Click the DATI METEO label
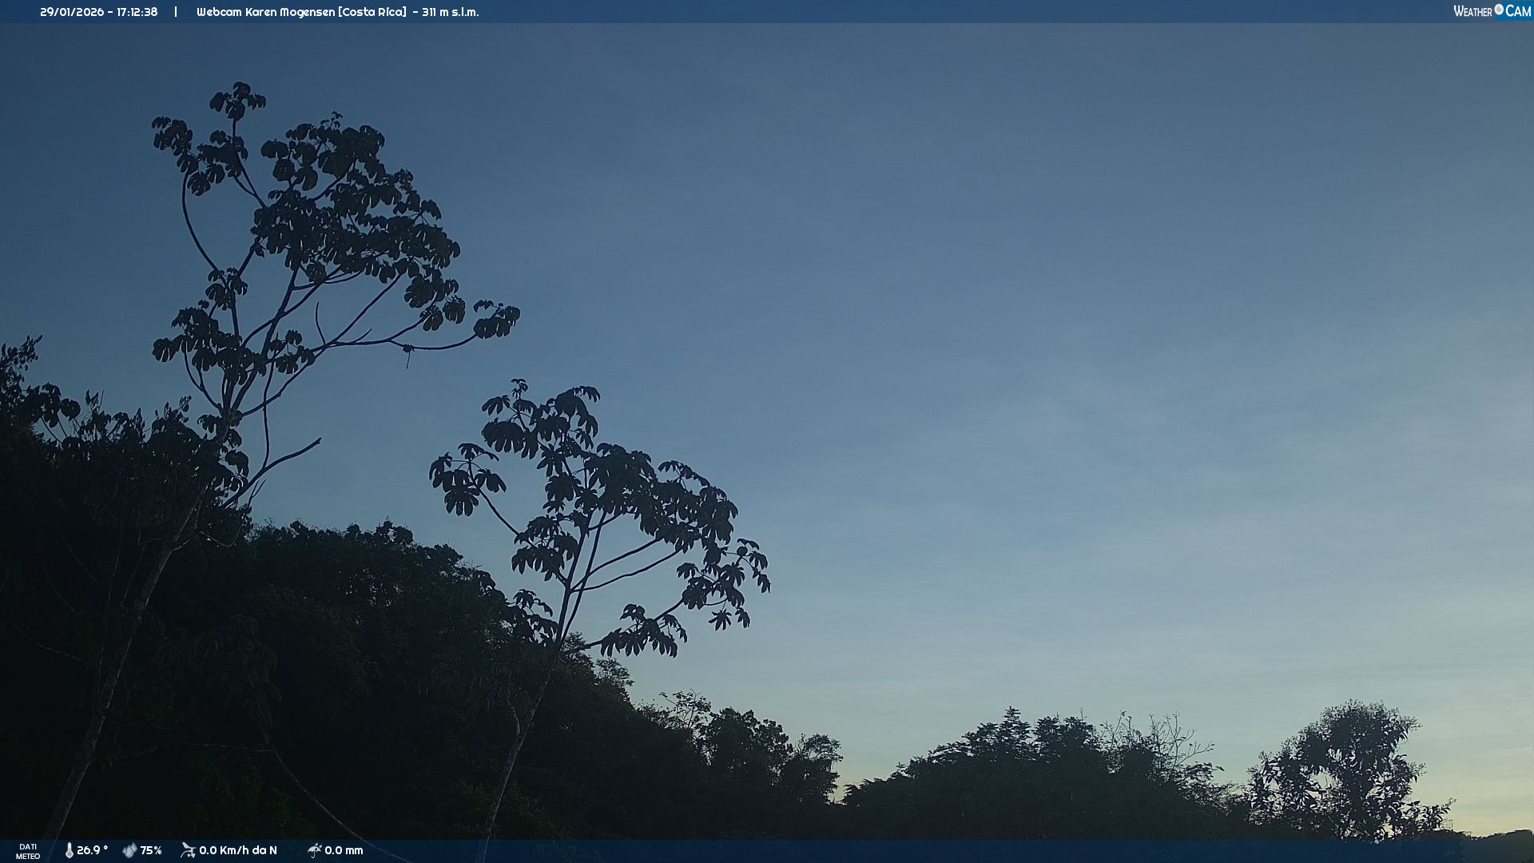The image size is (1534, 863). tap(28, 851)
